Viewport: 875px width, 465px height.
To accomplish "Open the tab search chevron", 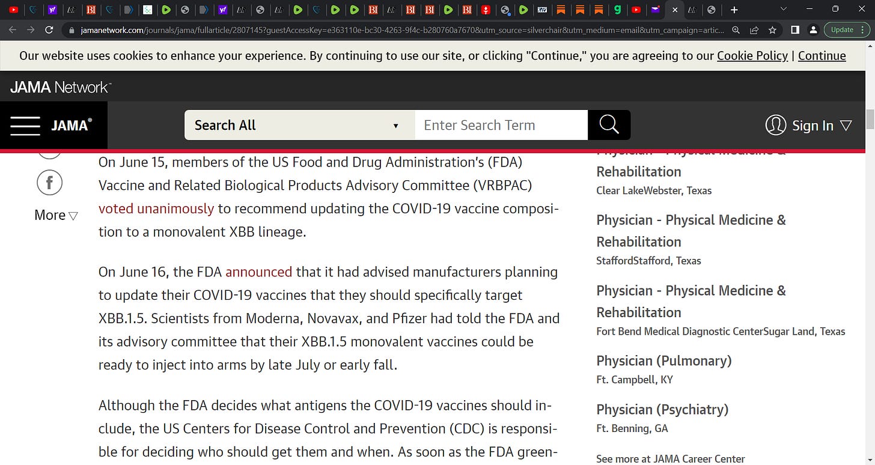I will [x=782, y=10].
